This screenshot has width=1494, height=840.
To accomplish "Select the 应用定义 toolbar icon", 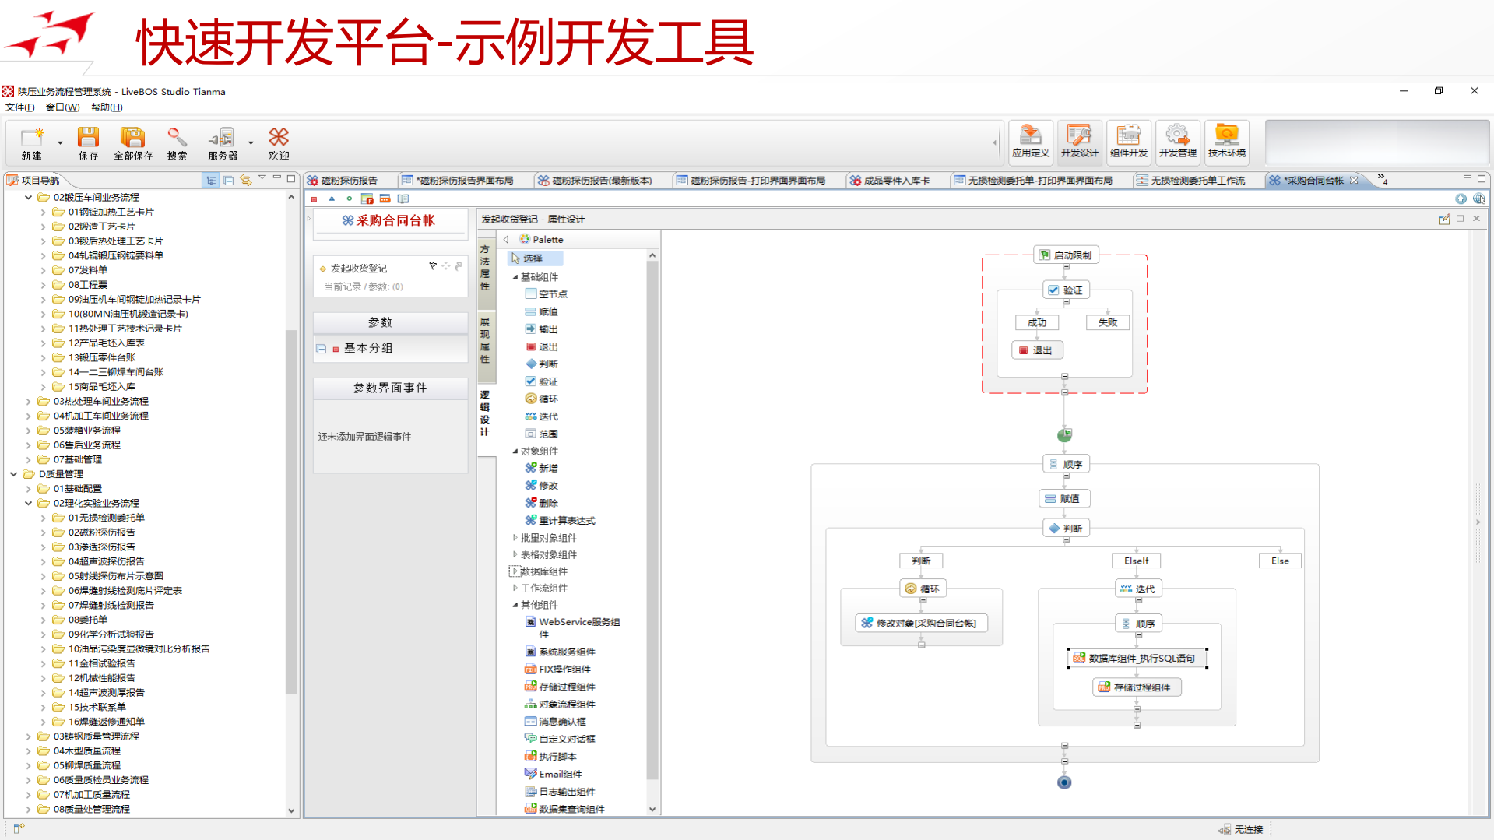I will coord(1031,142).
